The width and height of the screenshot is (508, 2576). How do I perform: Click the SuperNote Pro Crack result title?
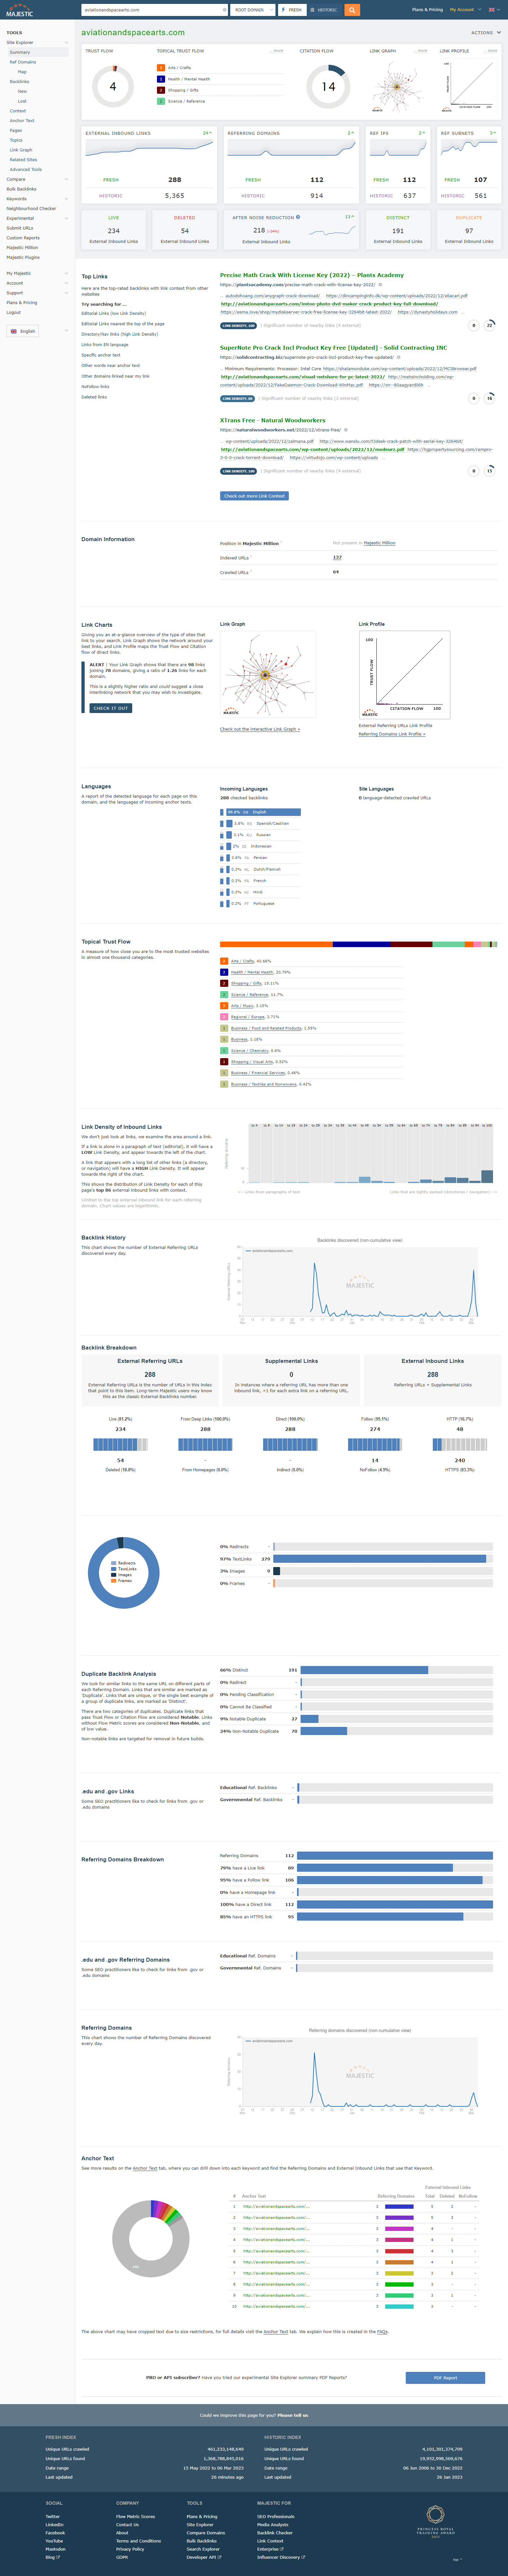click(x=333, y=348)
